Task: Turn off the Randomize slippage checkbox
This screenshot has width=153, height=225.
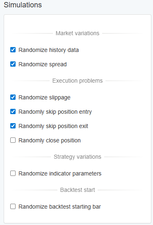Action: click(x=13, y=97)
